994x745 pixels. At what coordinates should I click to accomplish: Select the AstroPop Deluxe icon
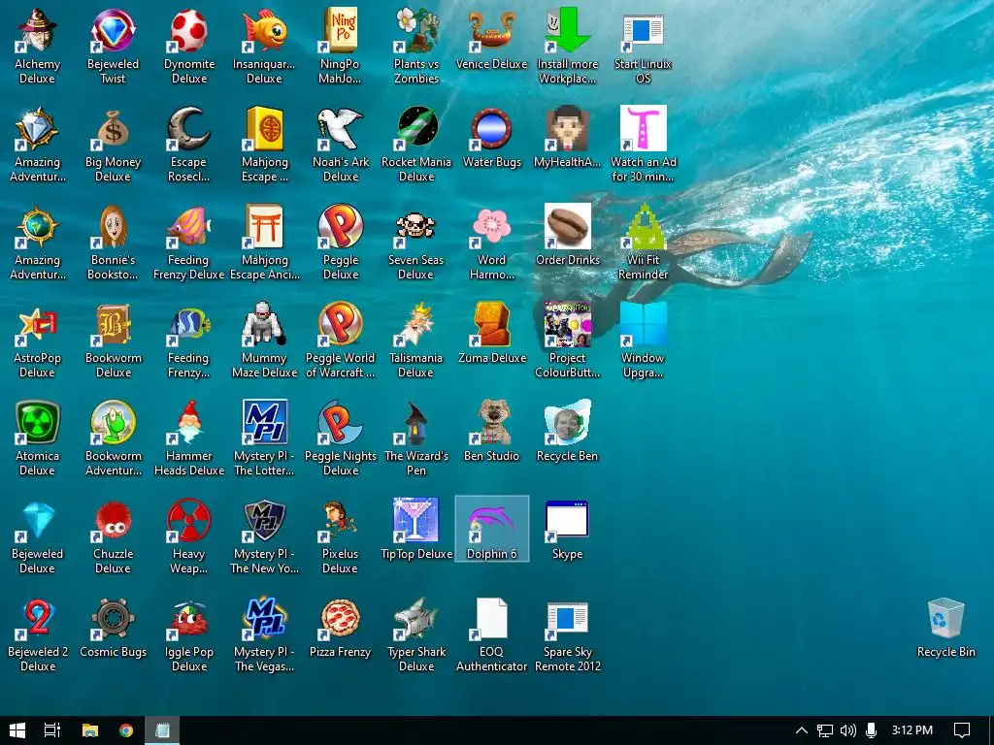(x=38, y=324)
